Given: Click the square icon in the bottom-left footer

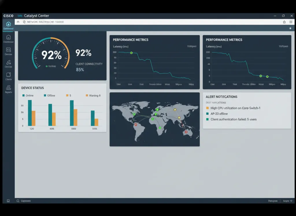Looking at the screenshot, I should (8, 201).
